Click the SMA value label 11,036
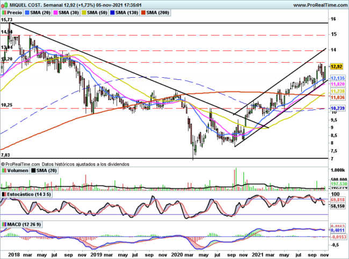This screenshot has height=259, width=349. click(x=338, y=98)
